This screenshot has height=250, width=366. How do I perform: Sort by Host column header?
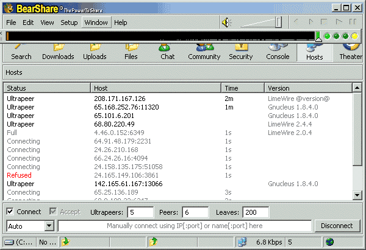pyautogui.click(x=156, y=88)
